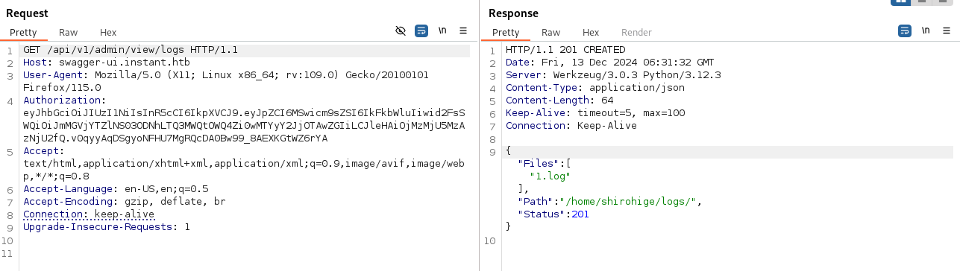
Task: Click the Server: Werkzeug/3.0.3 header
Action: (613, 75)
